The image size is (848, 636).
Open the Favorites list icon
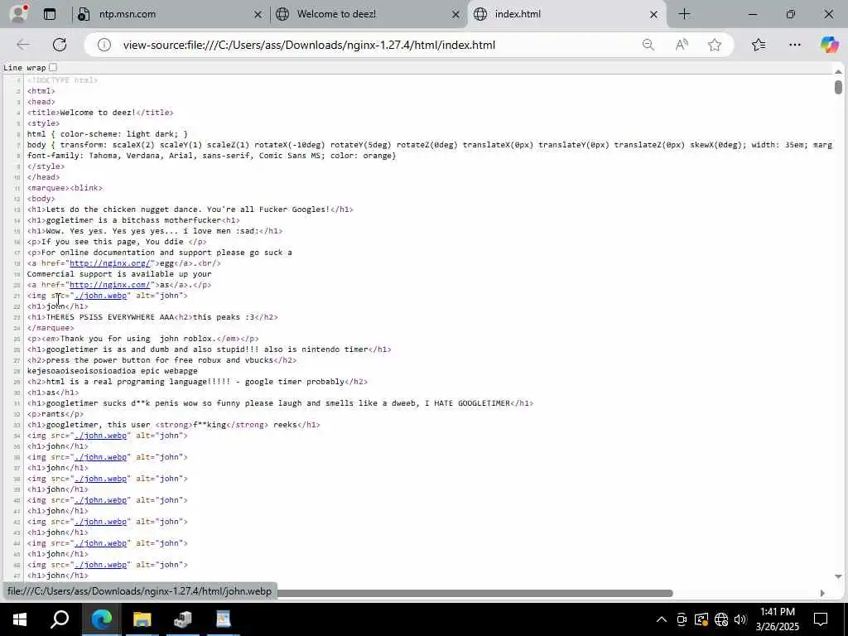tap(759, 45)
